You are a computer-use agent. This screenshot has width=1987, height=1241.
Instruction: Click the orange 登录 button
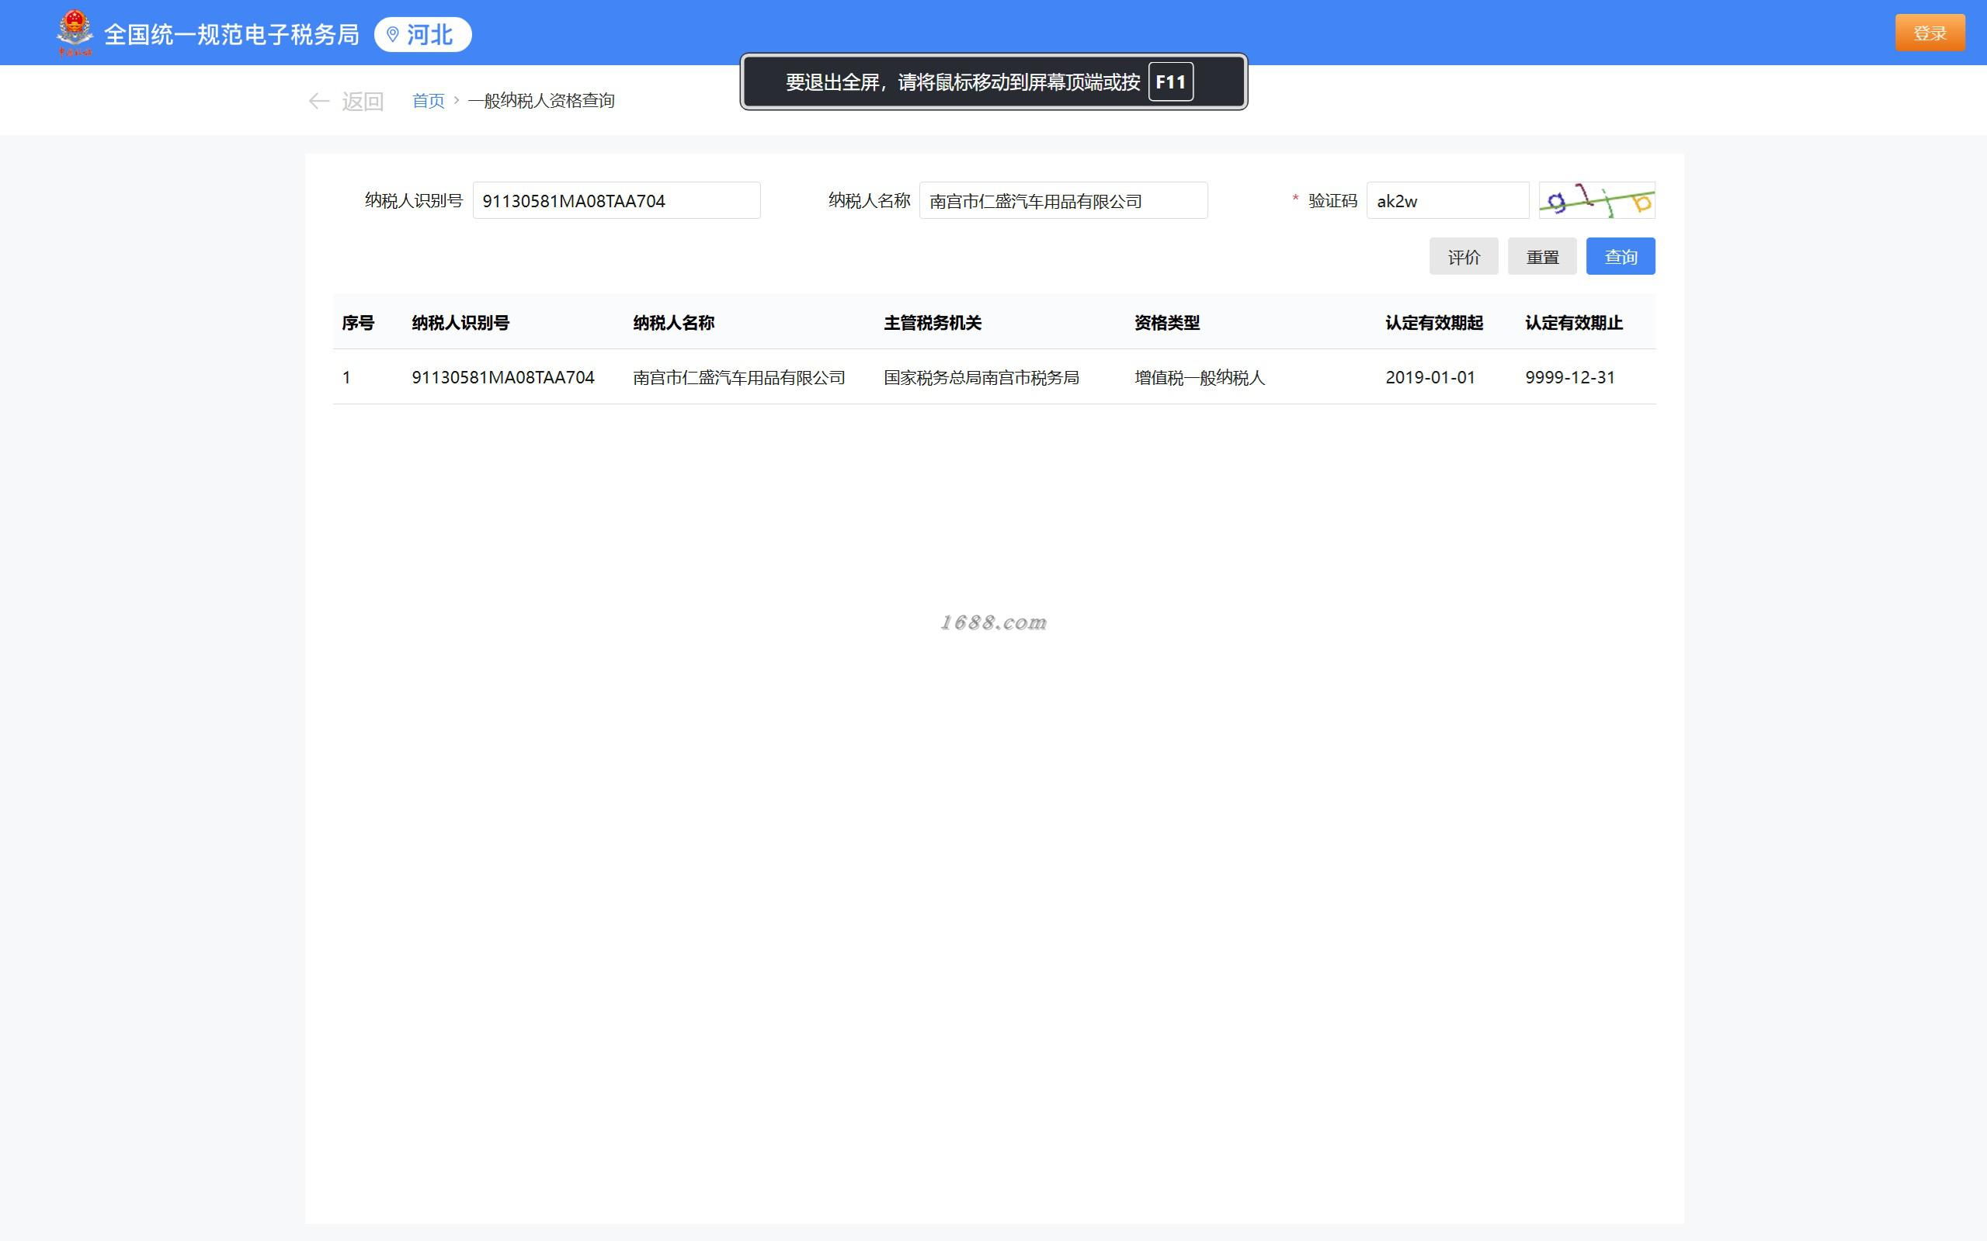(1930, 33)
